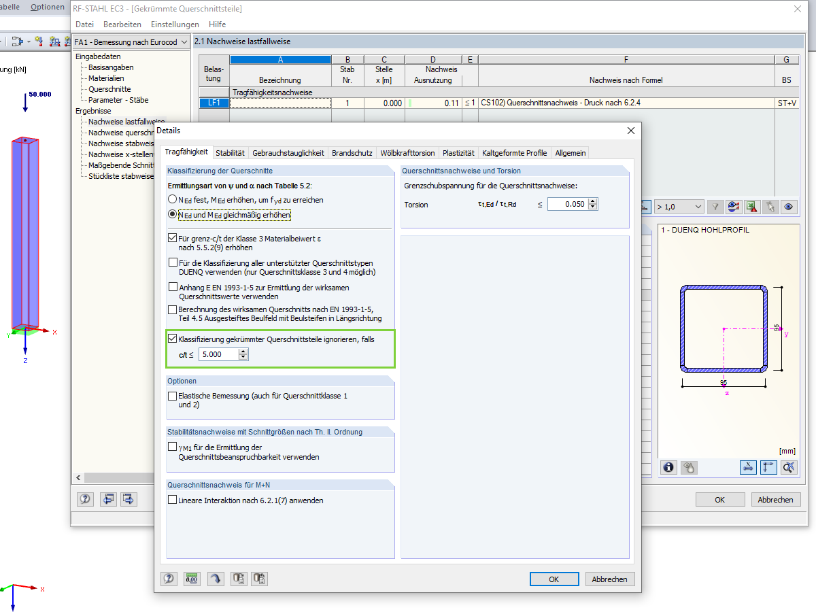The width and height of the screenshot is (816, 612).
Task: Enable 'Anhang E EN 1993-1-5' checkbox
Action: pos(172,287)
